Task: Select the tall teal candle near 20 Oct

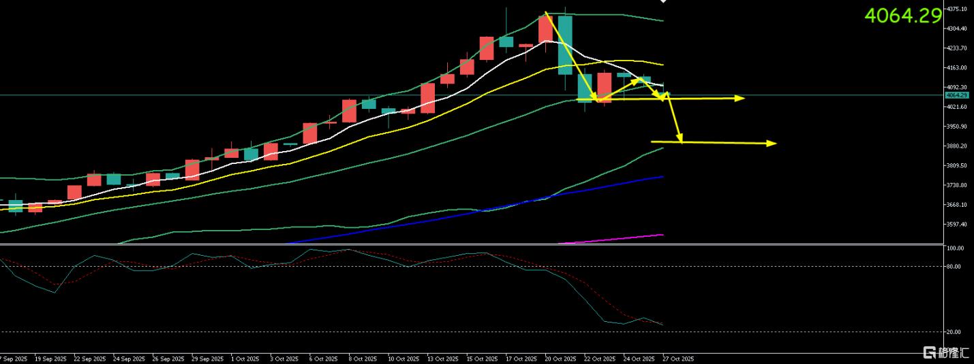Action: [565, 44]
